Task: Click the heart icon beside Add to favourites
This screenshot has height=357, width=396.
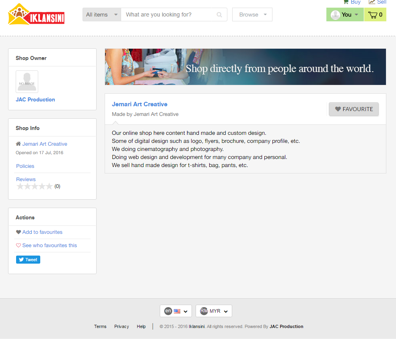Action: pos(19,232)
